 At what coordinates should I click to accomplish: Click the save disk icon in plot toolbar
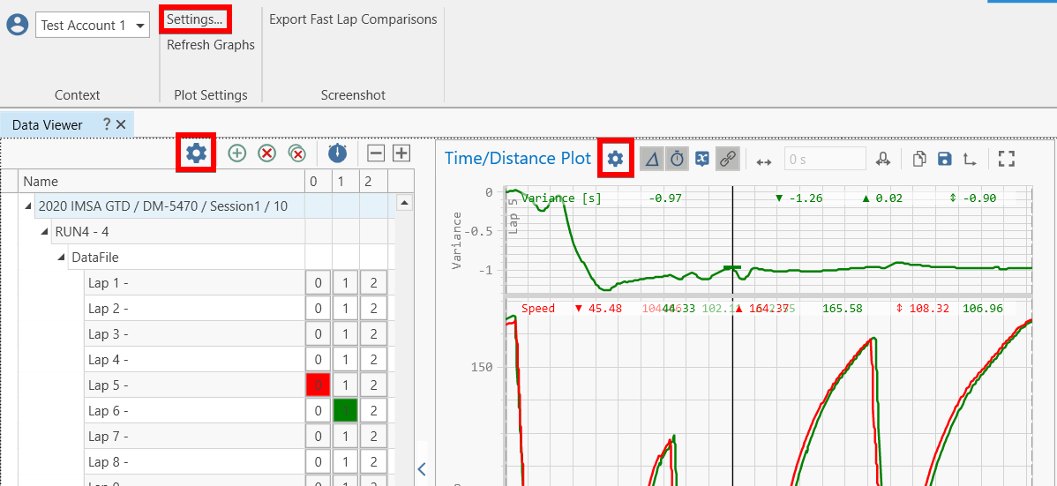[944, 159]
